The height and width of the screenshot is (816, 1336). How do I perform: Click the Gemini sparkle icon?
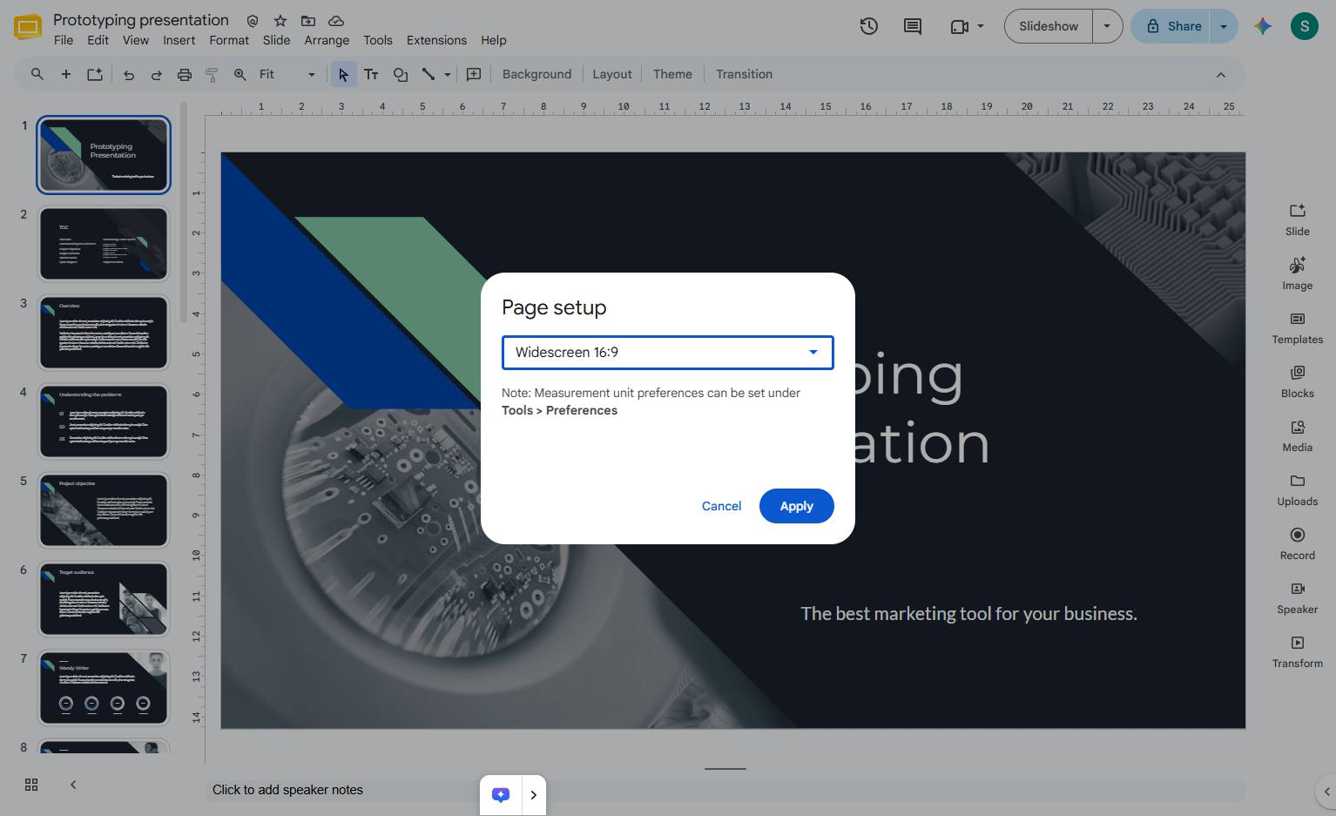click(x=1263, y=26)
